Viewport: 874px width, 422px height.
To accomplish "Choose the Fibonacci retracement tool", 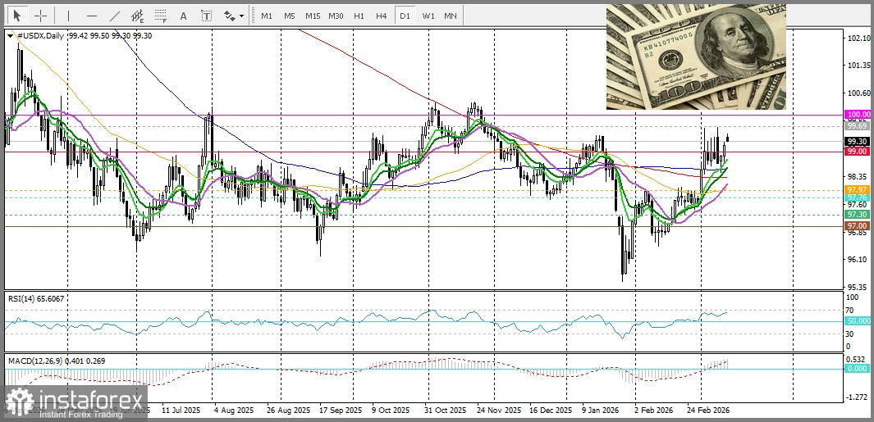I will (161, 16).
